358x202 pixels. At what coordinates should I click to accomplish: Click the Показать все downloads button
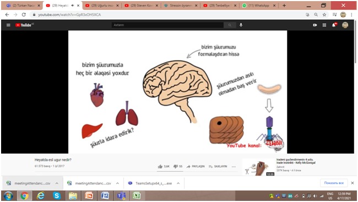[334, 183]
